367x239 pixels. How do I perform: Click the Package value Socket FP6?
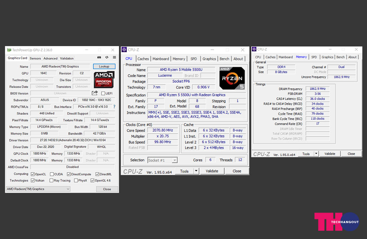(x=181, y=81)
